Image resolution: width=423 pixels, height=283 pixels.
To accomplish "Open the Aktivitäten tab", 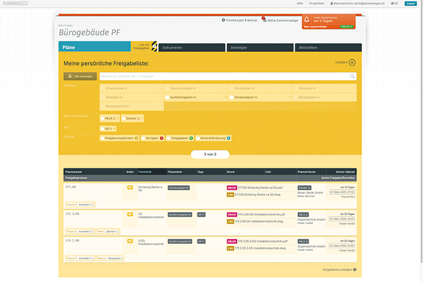I will [328, 47].
